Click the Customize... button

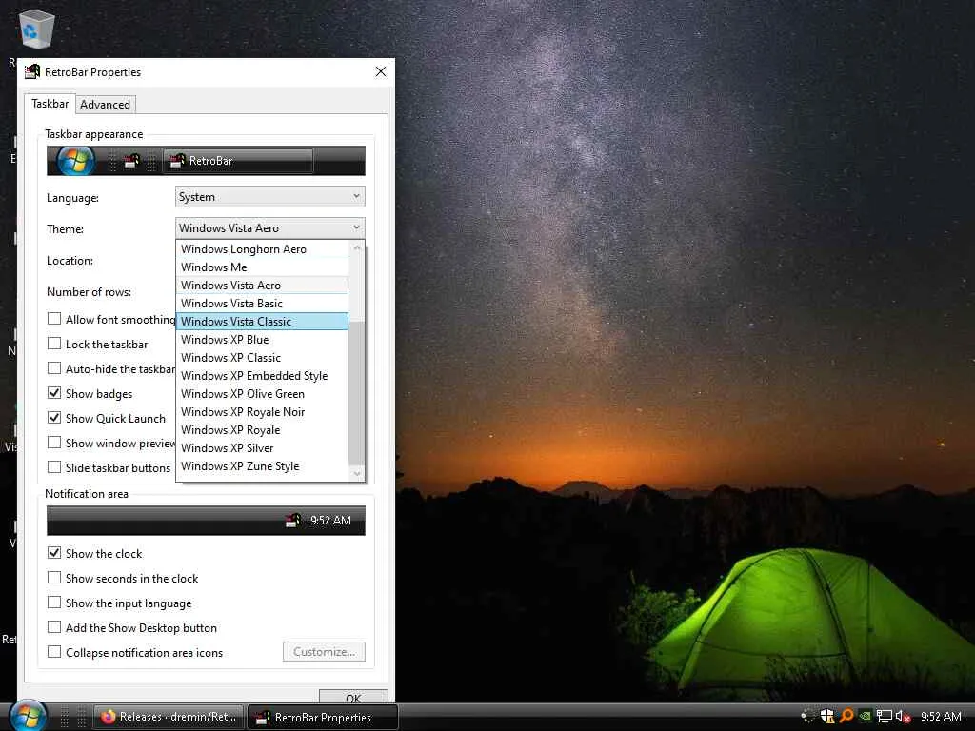pyautogui.click(x=324, y=651)
